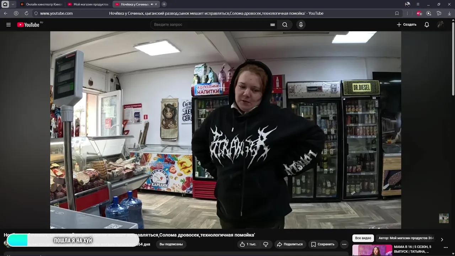Open Создать dropdown menu
The height and width of the screenshot is (256, 455).
tap(406, 25)
